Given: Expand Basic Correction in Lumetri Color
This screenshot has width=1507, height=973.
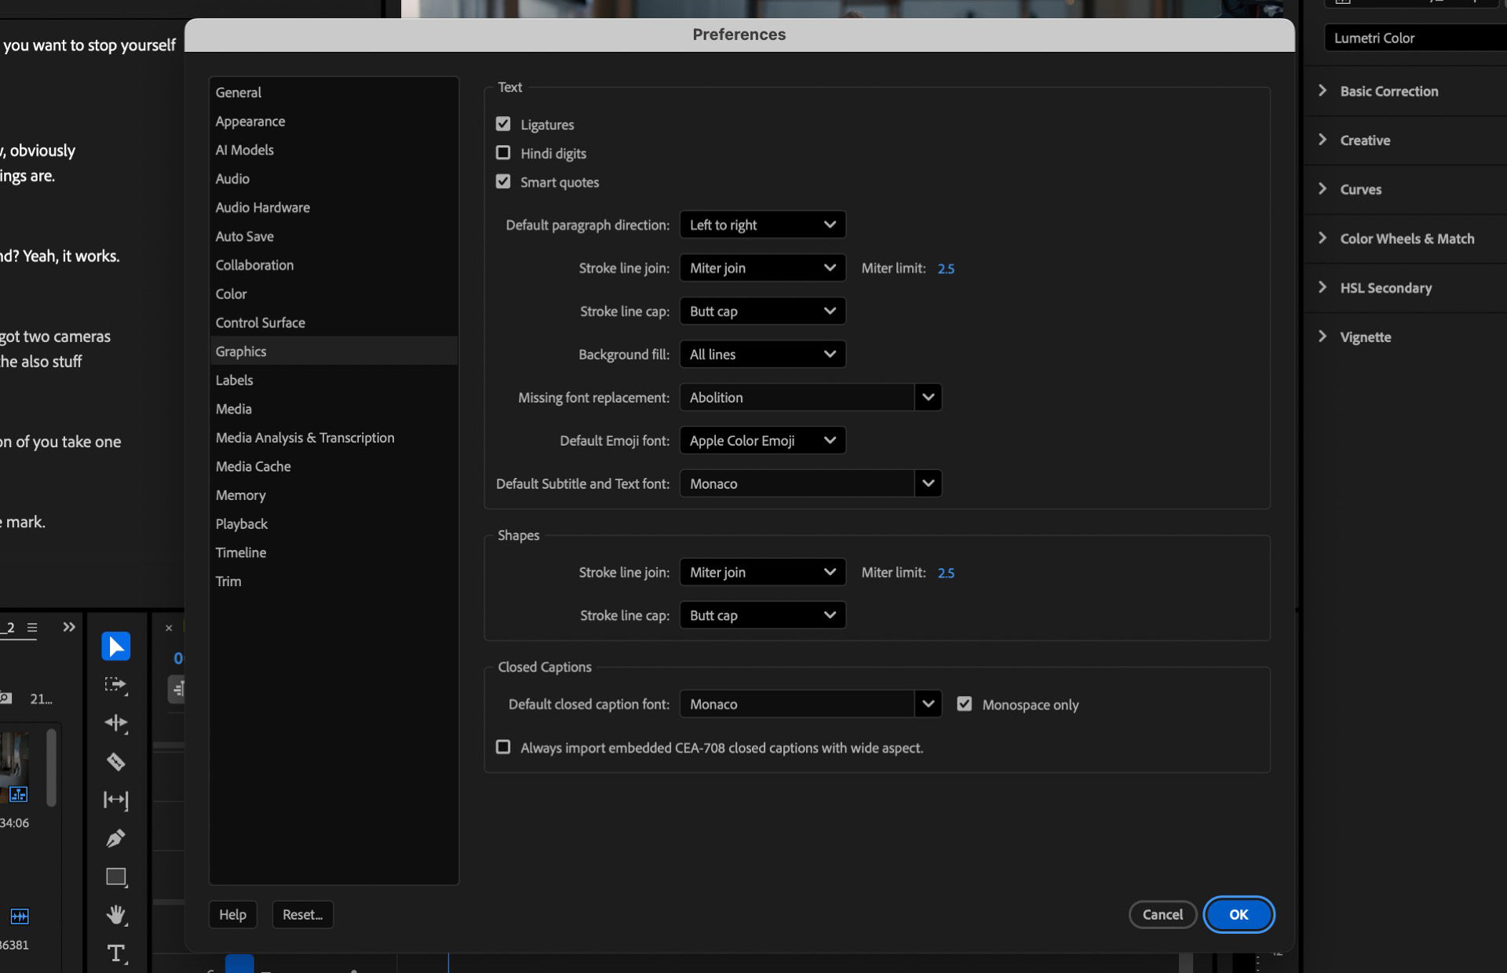Looking at the screenshot, I should (1323, 90).
